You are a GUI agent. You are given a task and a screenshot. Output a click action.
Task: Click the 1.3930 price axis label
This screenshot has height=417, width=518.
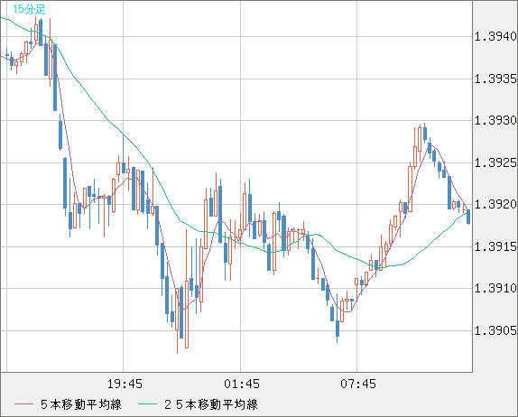(495, 120)
